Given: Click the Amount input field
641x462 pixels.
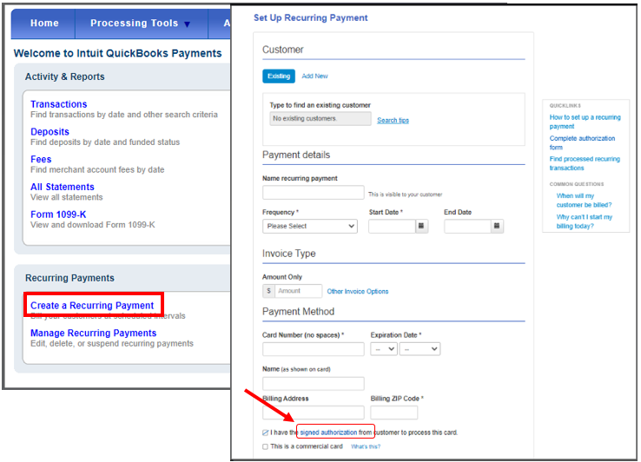Looking at the screenshot, I should [298, 291].
